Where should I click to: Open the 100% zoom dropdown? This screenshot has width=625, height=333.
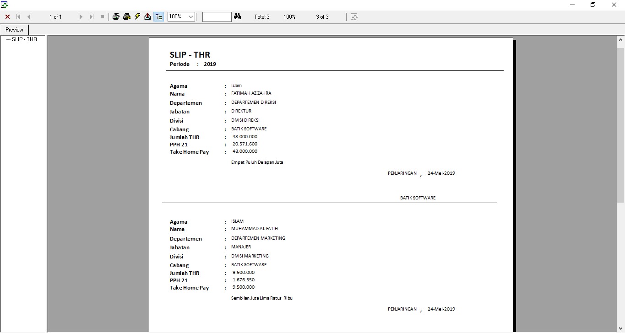pos(191,17)
